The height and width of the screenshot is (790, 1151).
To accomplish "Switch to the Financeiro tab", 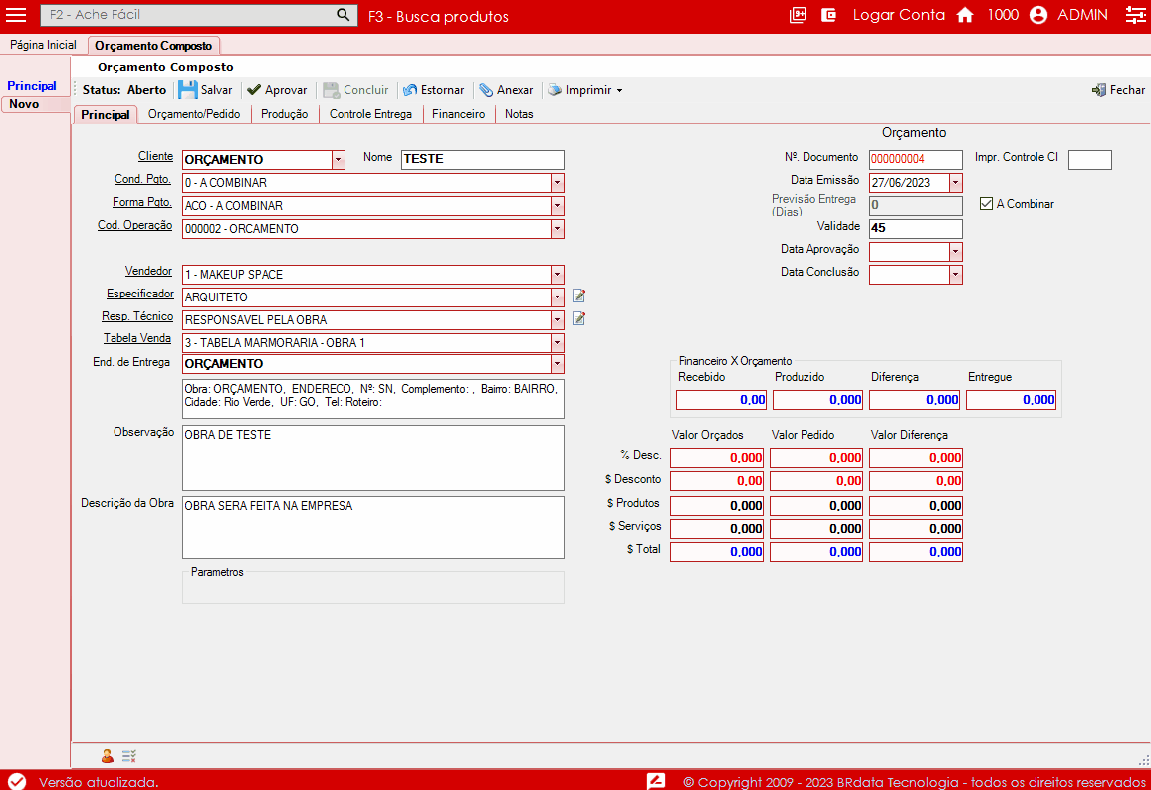I will pyautogui.click(x=458, y=114).
